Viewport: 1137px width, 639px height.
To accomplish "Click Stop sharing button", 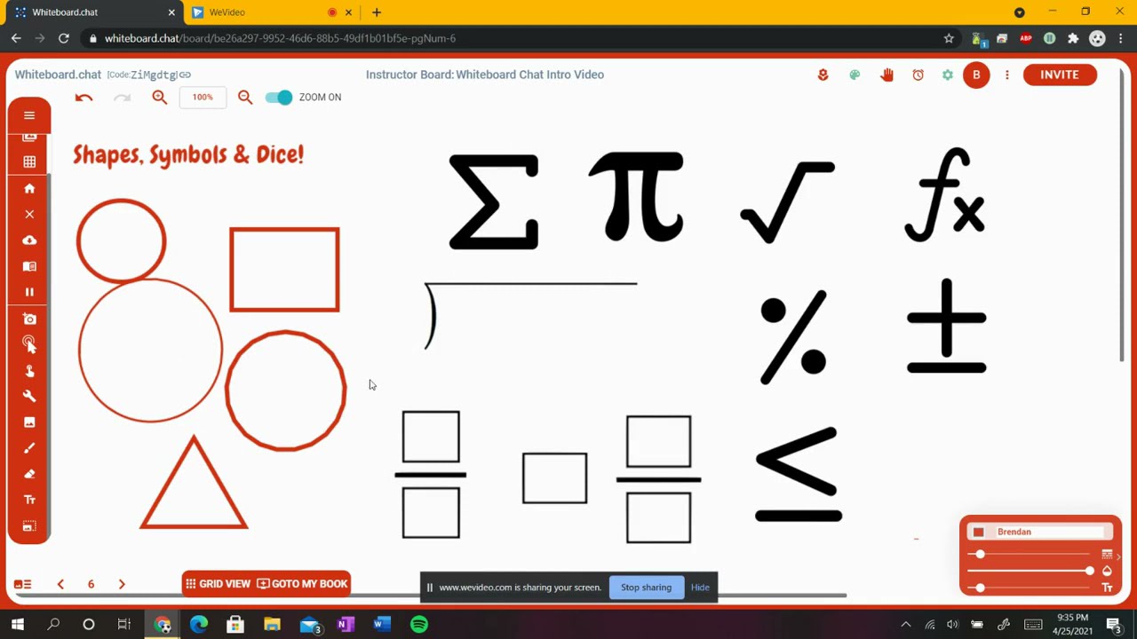I will [x=646, y=588].
